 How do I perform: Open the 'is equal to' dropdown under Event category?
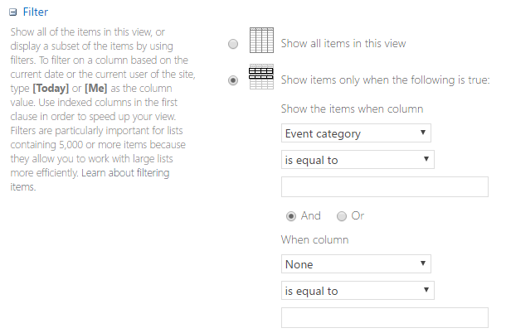[358, 160]
